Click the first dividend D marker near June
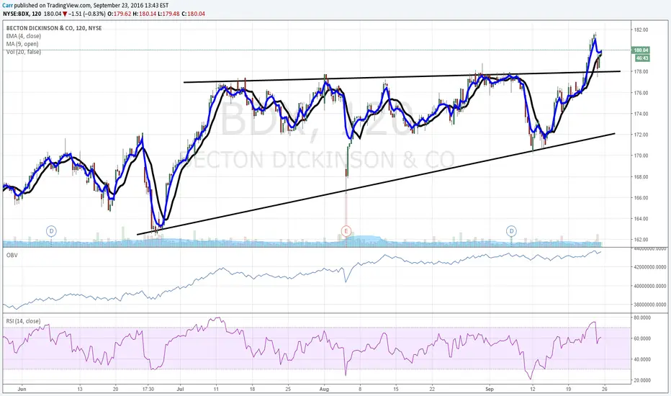Screen dimensions: 671x396 (51, 231)
